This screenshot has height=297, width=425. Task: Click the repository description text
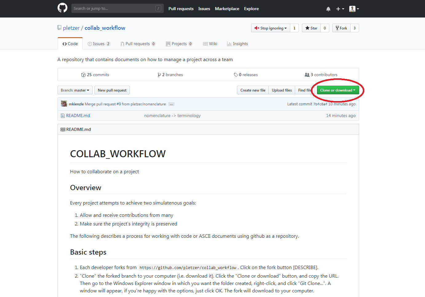[x=145, y=60]
